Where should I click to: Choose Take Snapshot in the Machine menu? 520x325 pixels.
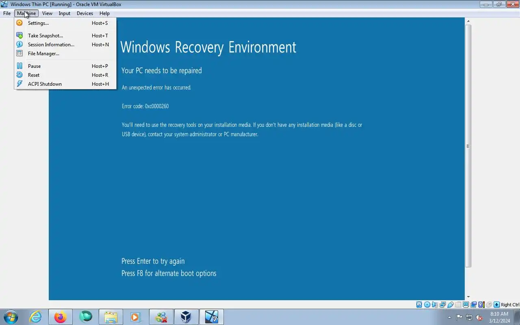[x=65, y=36]
